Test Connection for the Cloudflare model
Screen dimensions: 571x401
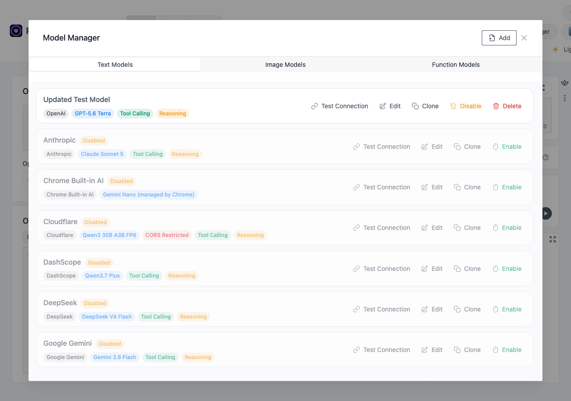pos(381,228)
